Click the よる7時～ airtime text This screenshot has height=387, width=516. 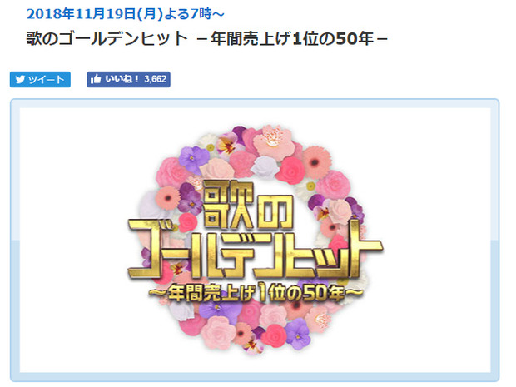click(194, 14)
